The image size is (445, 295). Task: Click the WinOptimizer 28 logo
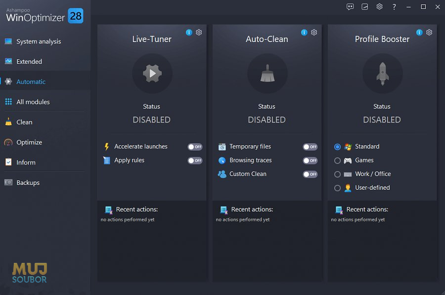pos(44,15)
